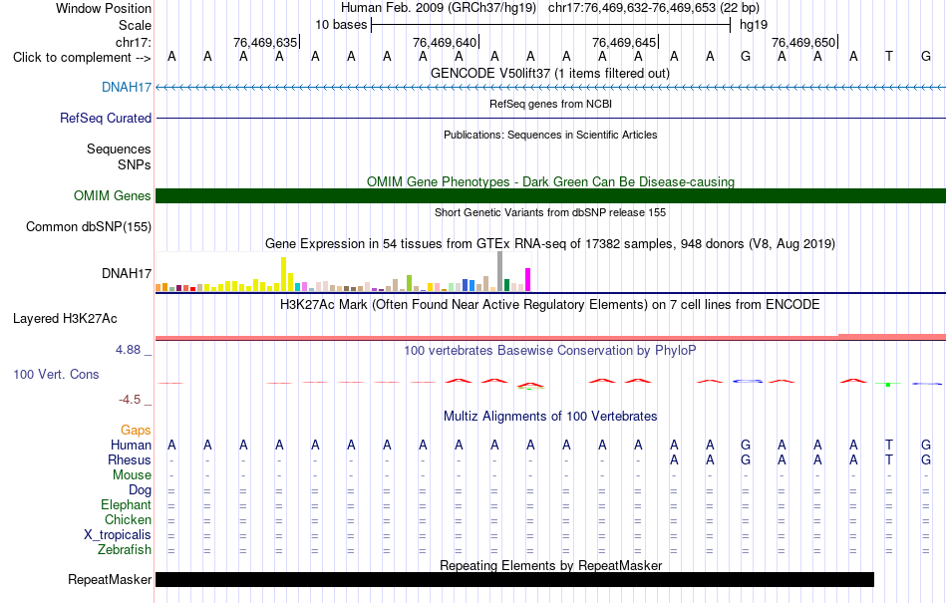Select the X_tropicalis species row label

point(118,535)
